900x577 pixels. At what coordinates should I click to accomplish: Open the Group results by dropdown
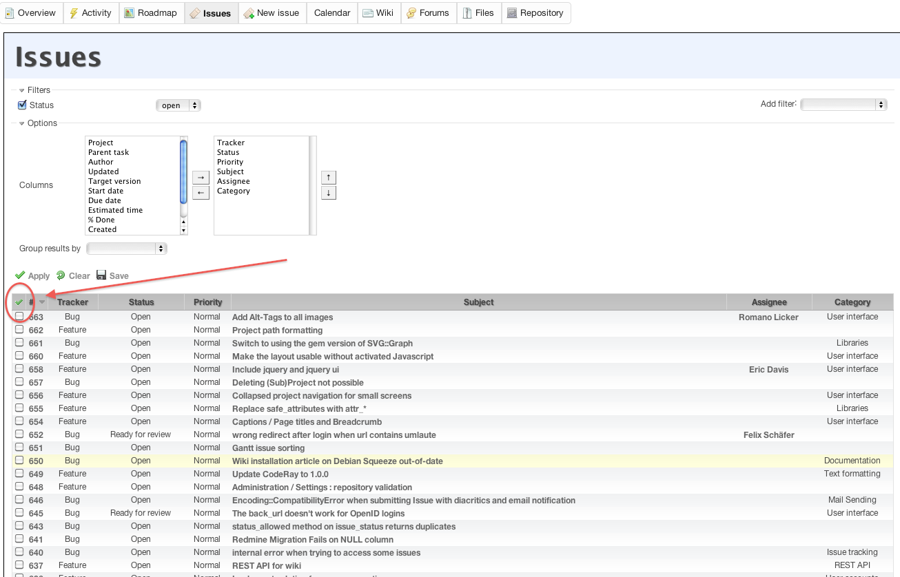click(127, 249)
